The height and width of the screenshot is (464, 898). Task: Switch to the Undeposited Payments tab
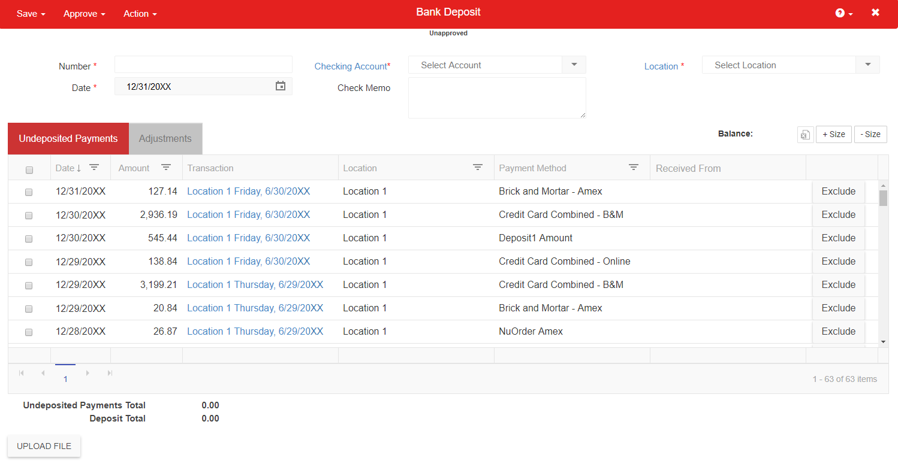[68, 138]
